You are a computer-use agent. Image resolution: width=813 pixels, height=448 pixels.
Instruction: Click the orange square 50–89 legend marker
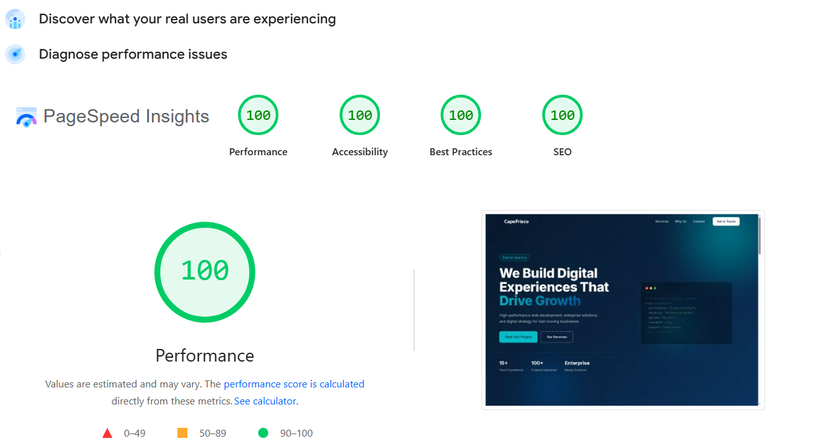pyautogui.click(x=182, y=432)
